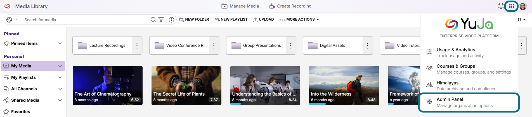The image size is (532, 117).
Task: Open the apps grid menu
Action: [x=511, y=6]
